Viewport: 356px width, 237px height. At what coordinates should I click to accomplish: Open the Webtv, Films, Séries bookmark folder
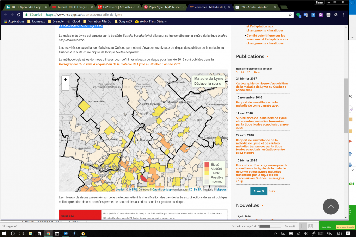click(151, 21)
